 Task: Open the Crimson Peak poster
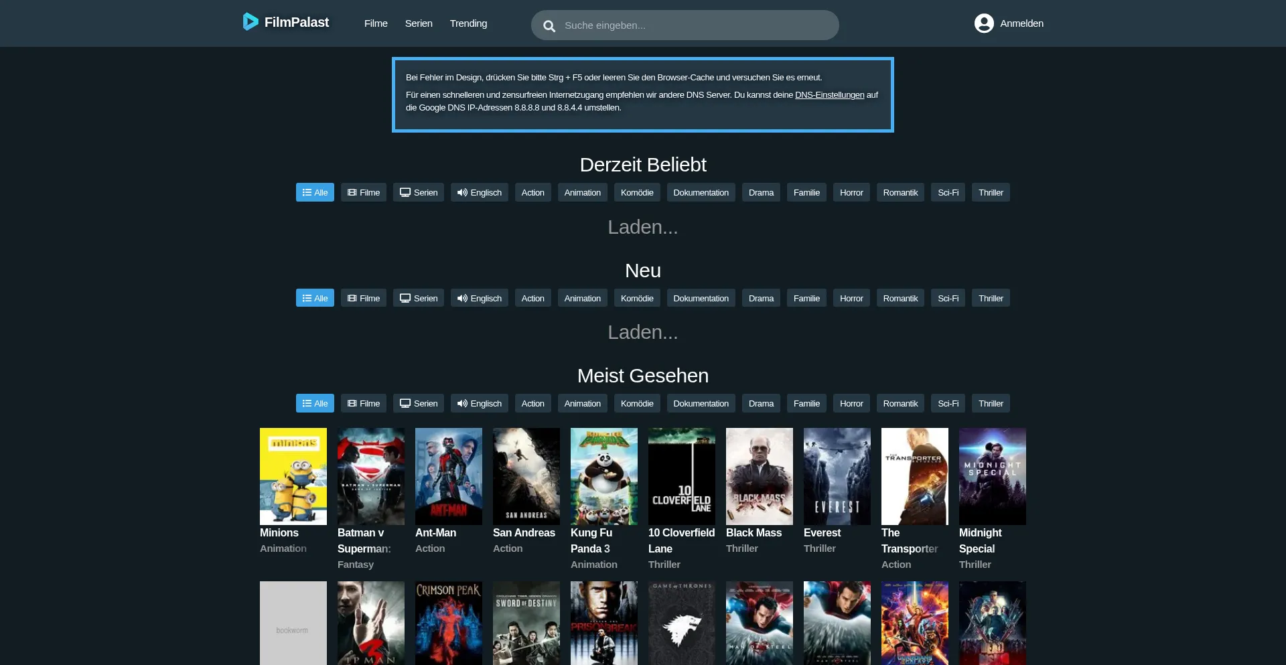(449, 623)
